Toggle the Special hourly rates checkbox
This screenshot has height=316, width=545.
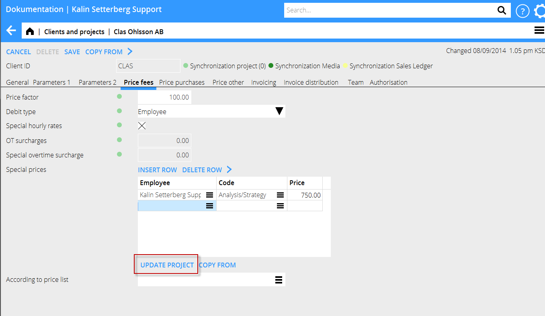tap(142, 126)
